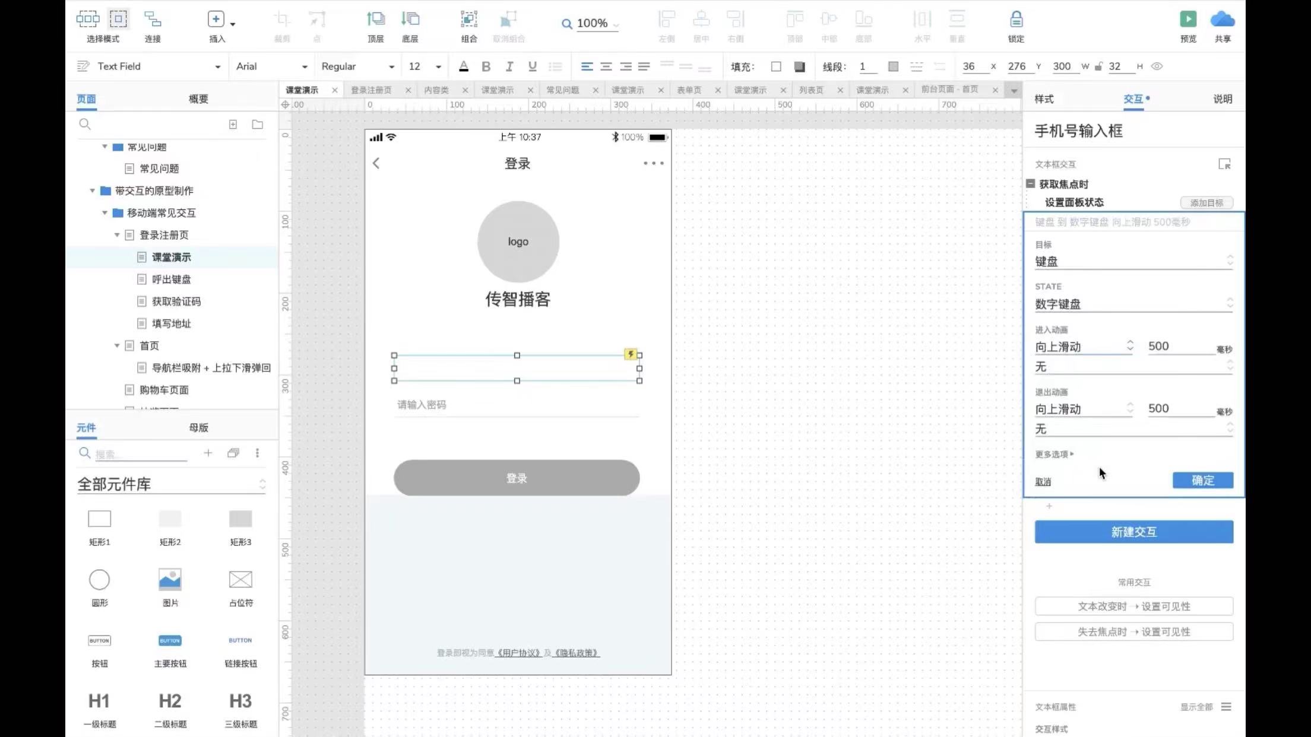Click the 新建交互 button
The image size is (1311, 737).
(x=1133, y=532)
